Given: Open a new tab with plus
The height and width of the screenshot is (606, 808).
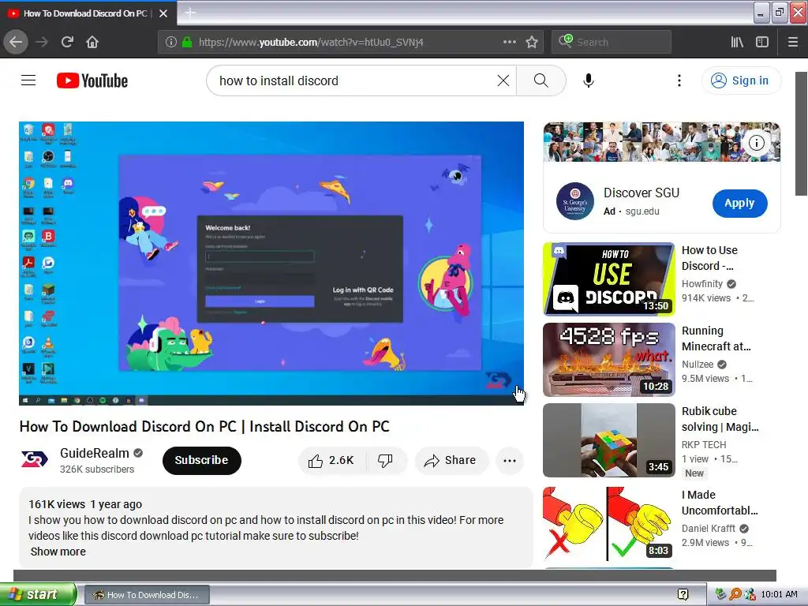Looking at the screenshot, I should click(190, 13).
